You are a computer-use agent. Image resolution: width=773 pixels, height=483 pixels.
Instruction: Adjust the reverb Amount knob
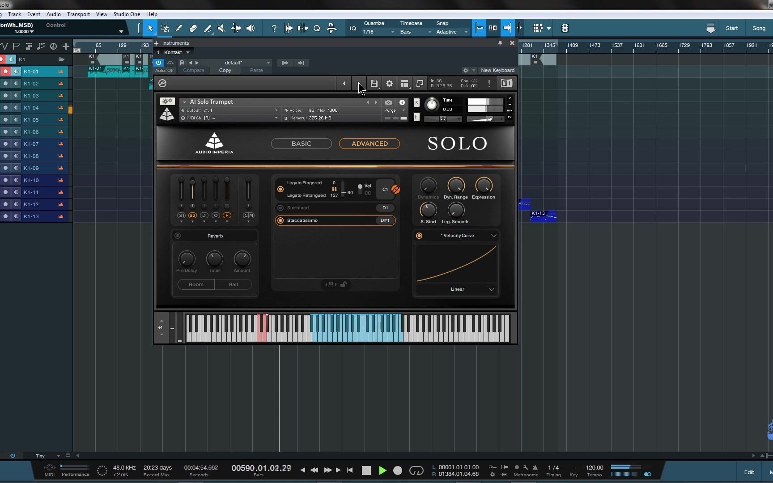tap(242, 259)
